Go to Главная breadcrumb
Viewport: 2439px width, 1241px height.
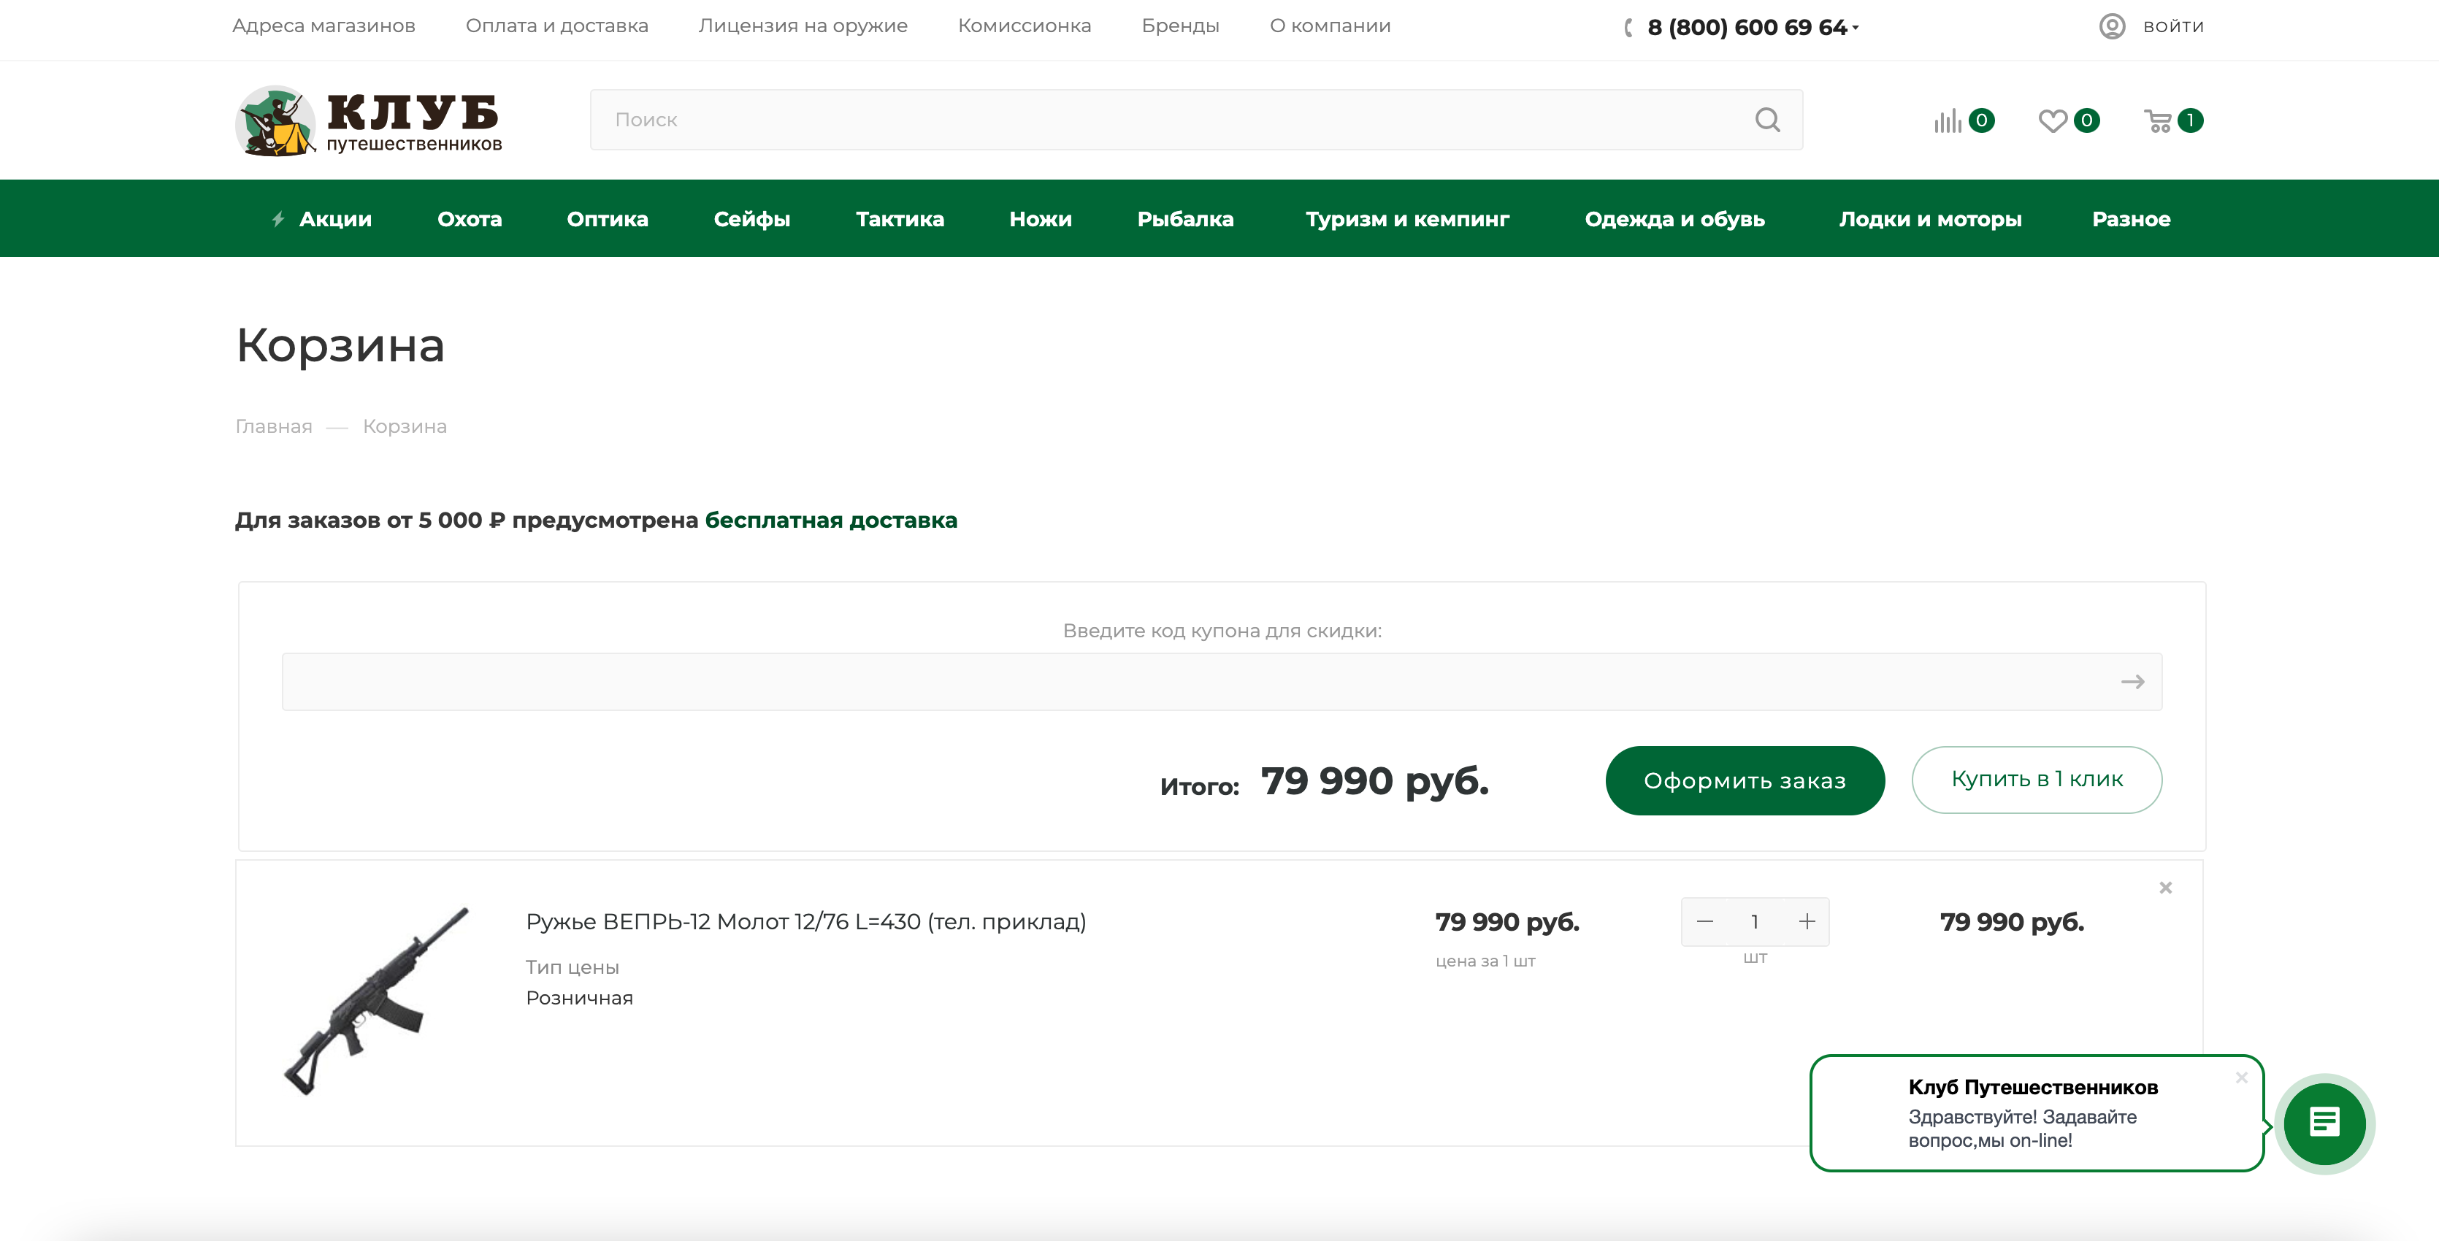(x=274, y=427)
